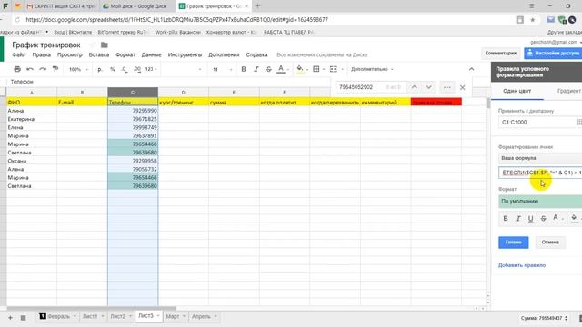
Task: Star the График тренировок document
Action: 92,45
